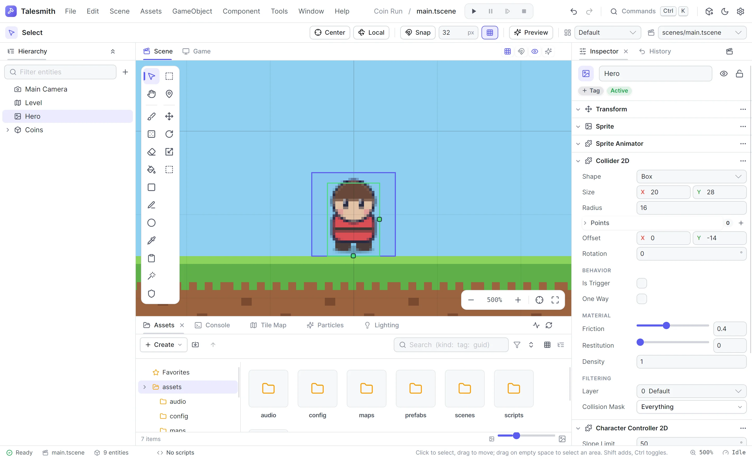
Task: Pick the Eyedropper tool
Action: pos(151,240)
